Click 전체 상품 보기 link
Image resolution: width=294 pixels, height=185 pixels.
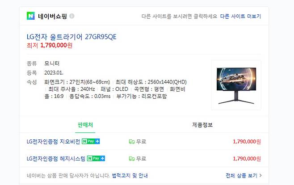tap(241, 176)
